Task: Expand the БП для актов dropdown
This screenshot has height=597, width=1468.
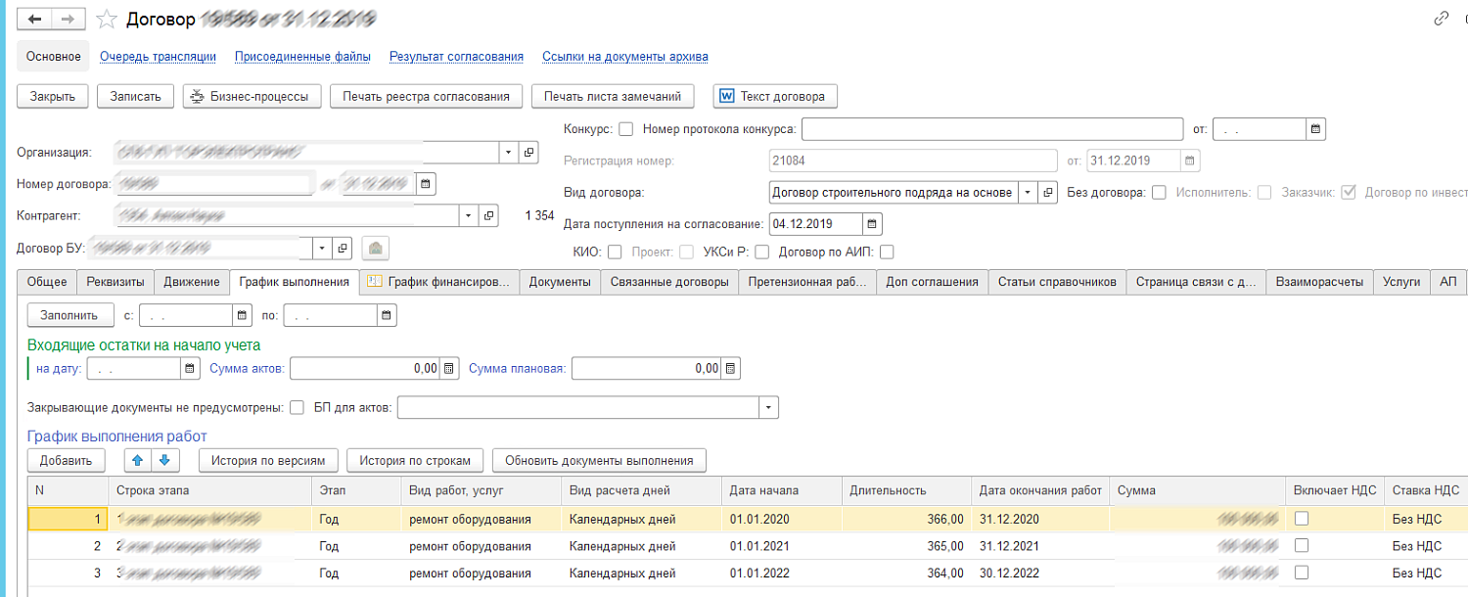Action: 769,407
